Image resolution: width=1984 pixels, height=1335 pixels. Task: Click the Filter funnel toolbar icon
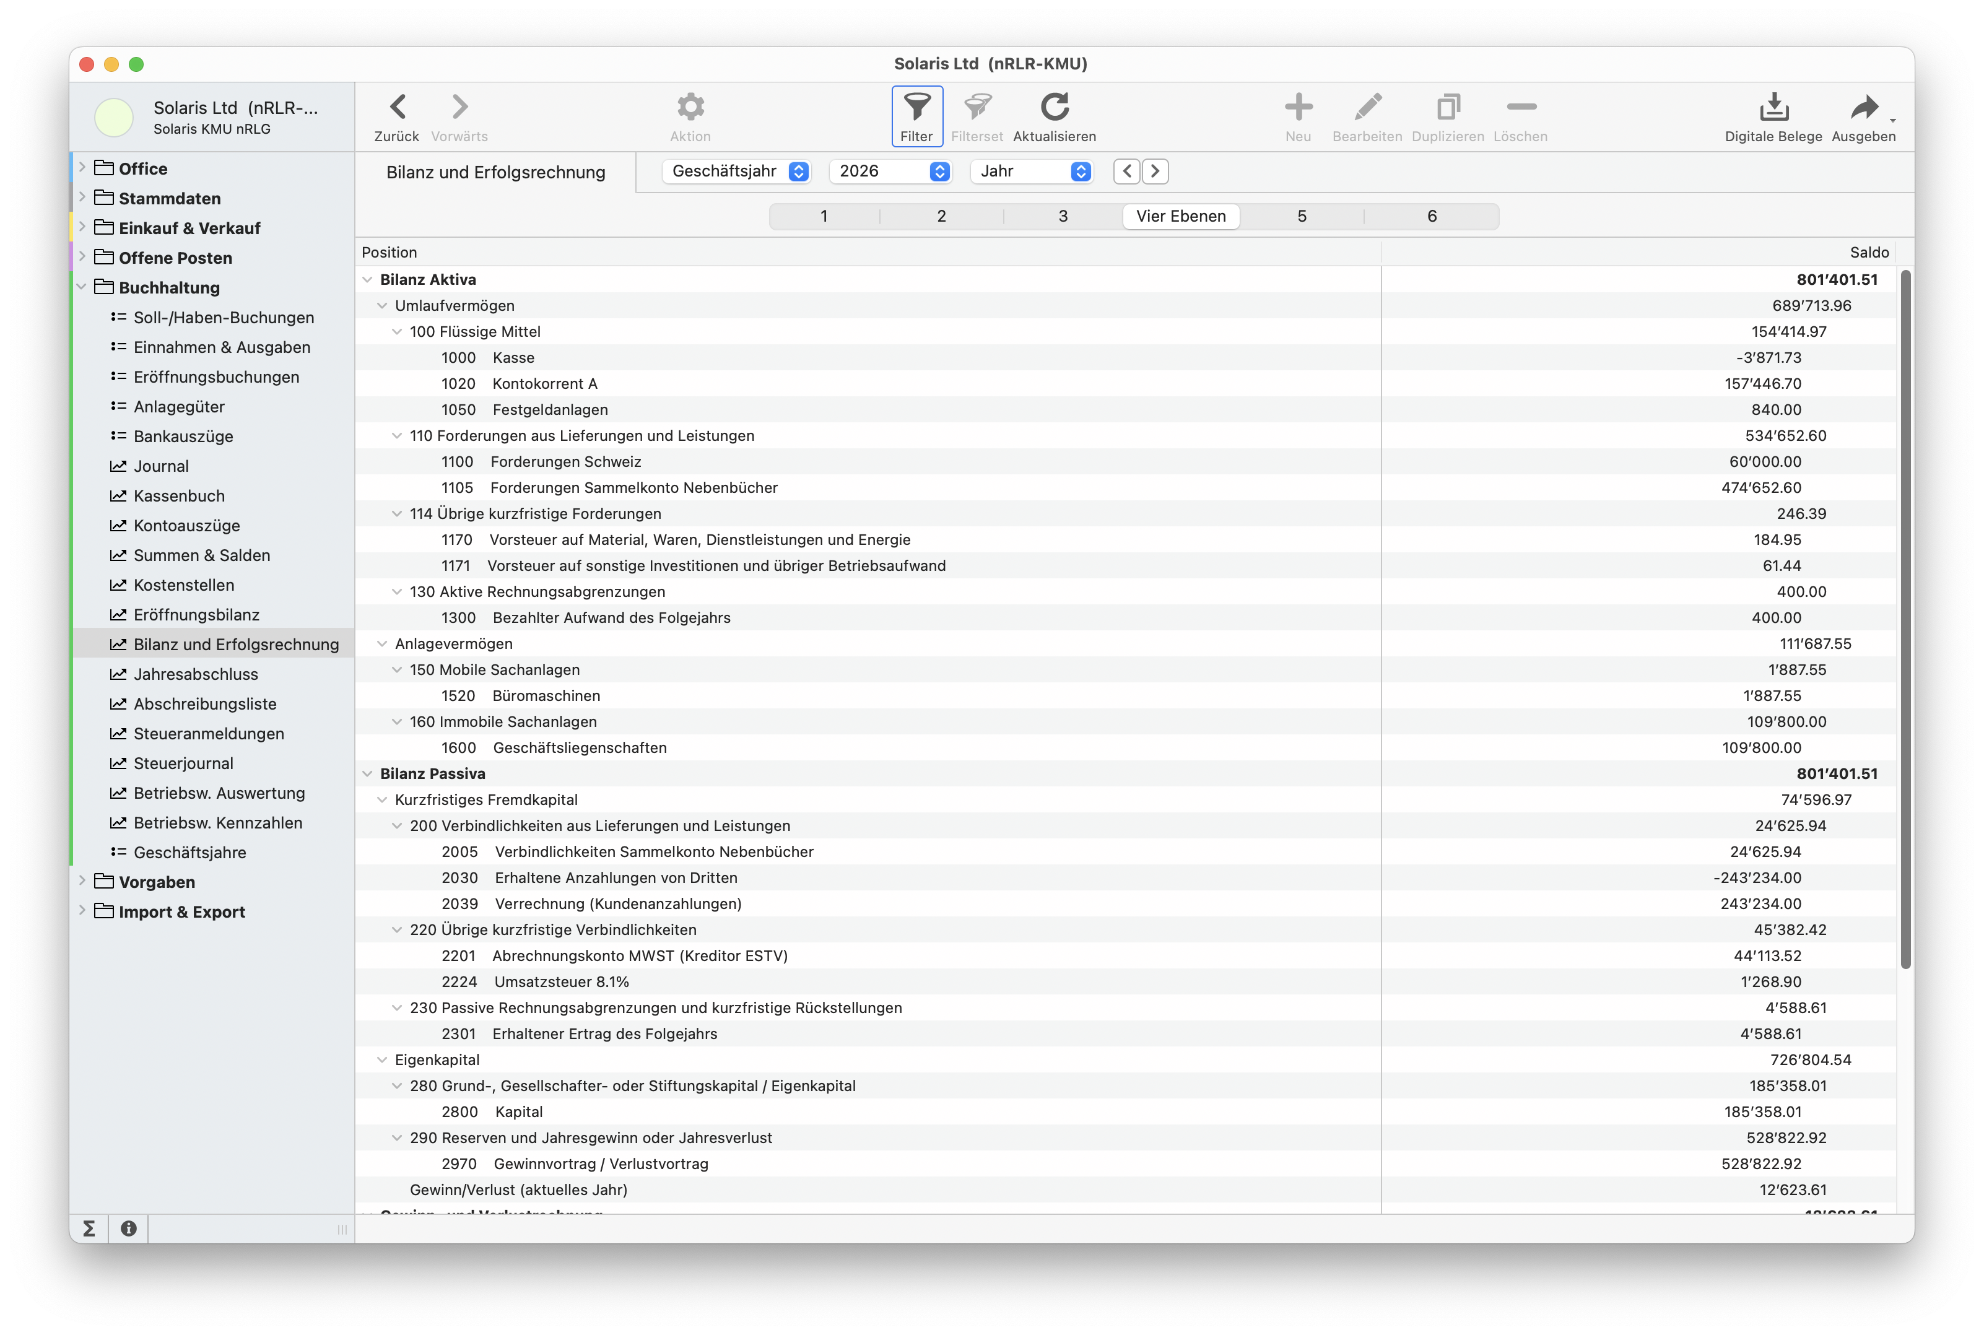(x=916, y=108)
